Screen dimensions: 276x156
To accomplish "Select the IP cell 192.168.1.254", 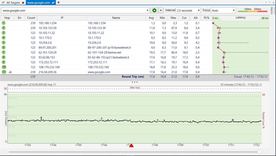I will tap(47, 23).
